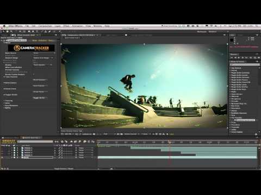The height and width of the screenshot is (195, 261).
Task: Open the Composition menu
Action: pos(45,26)
